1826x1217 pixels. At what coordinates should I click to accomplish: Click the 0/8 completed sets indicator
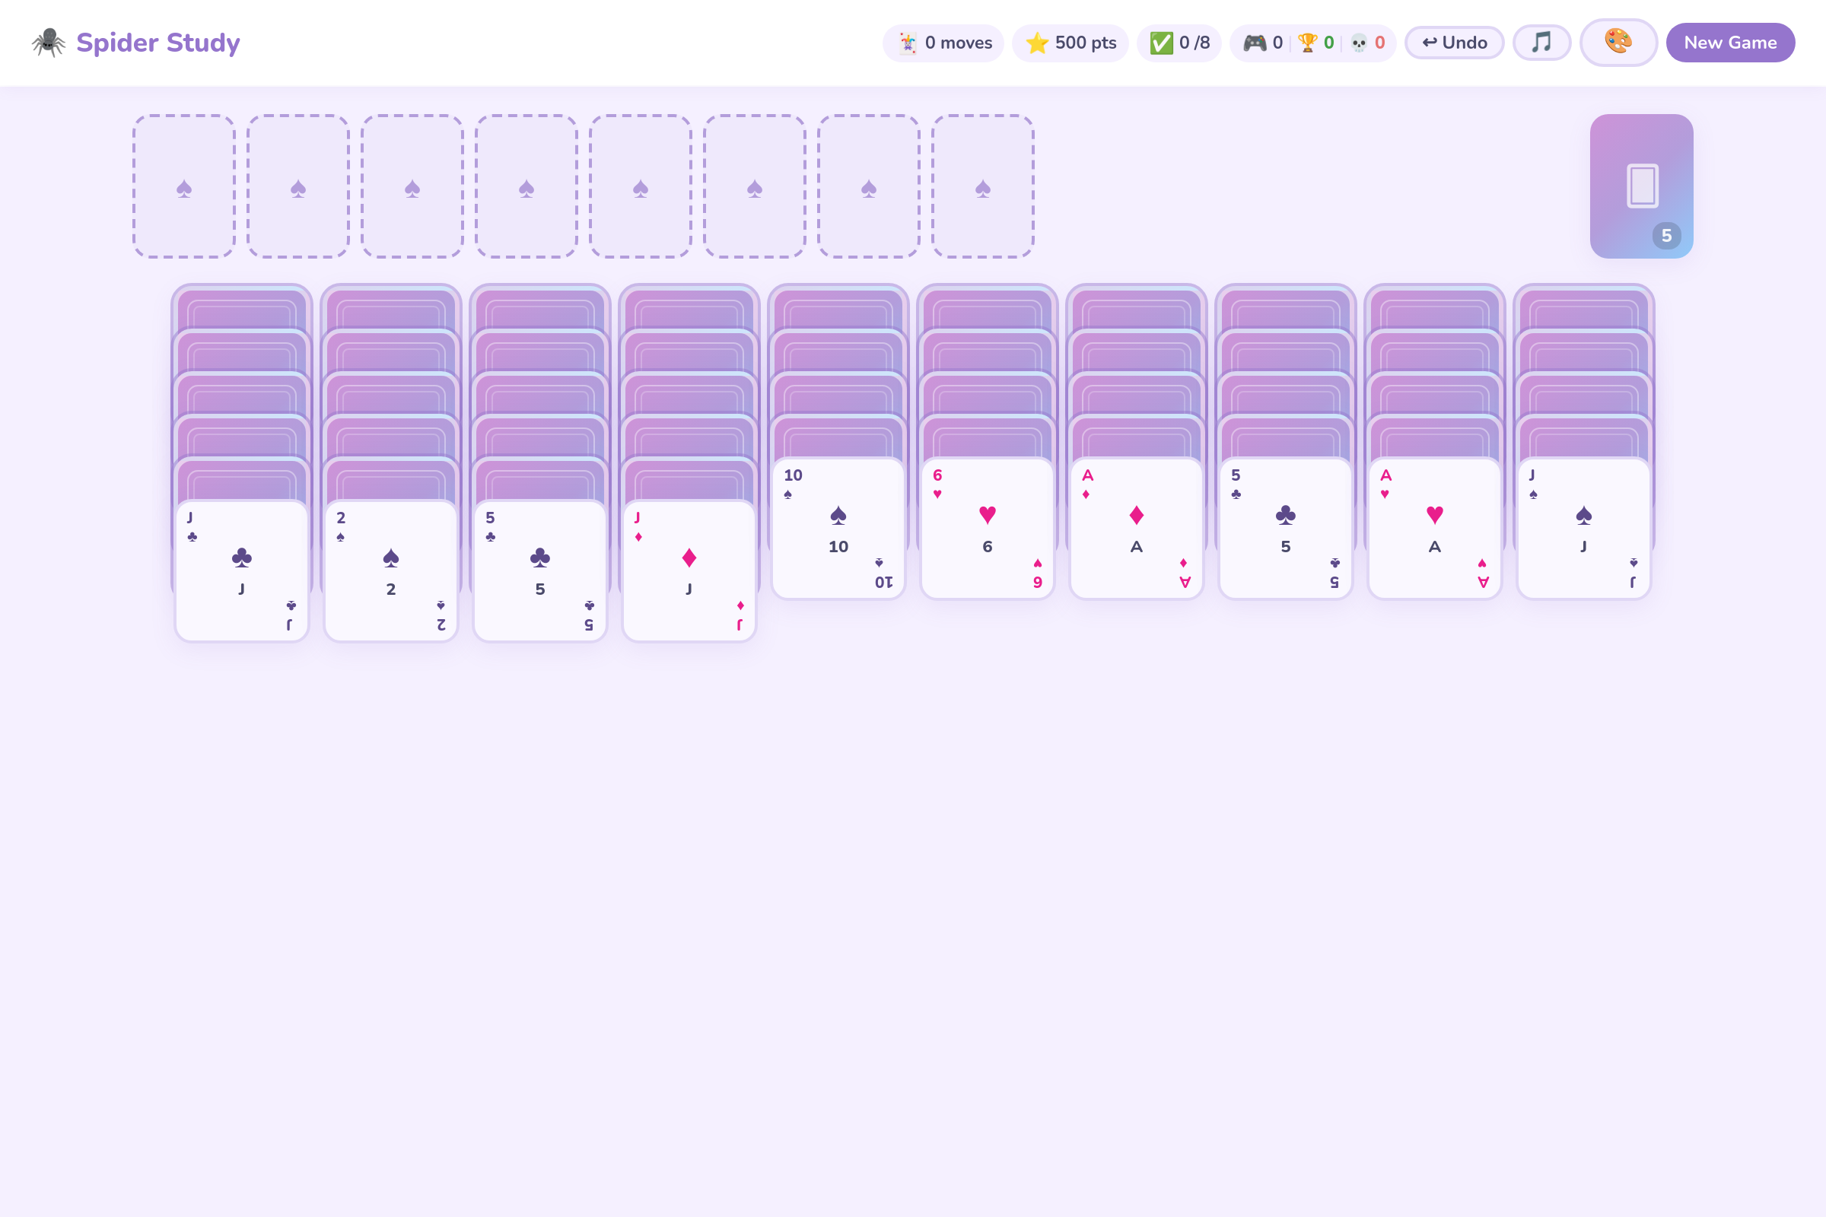point(1179,43)
